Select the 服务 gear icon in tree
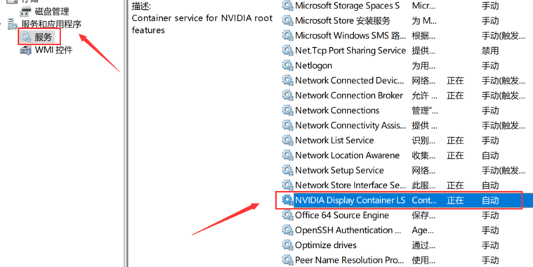 [26, 37]
